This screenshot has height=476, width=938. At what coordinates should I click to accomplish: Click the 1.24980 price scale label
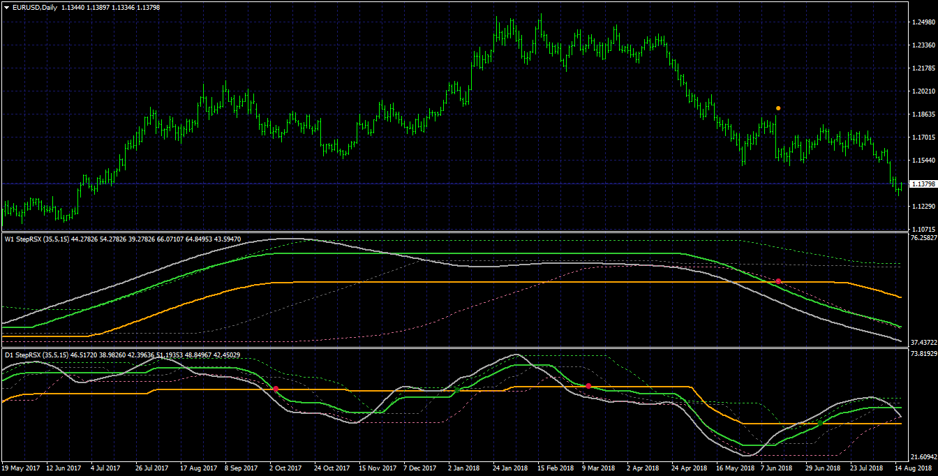[923, 22]
